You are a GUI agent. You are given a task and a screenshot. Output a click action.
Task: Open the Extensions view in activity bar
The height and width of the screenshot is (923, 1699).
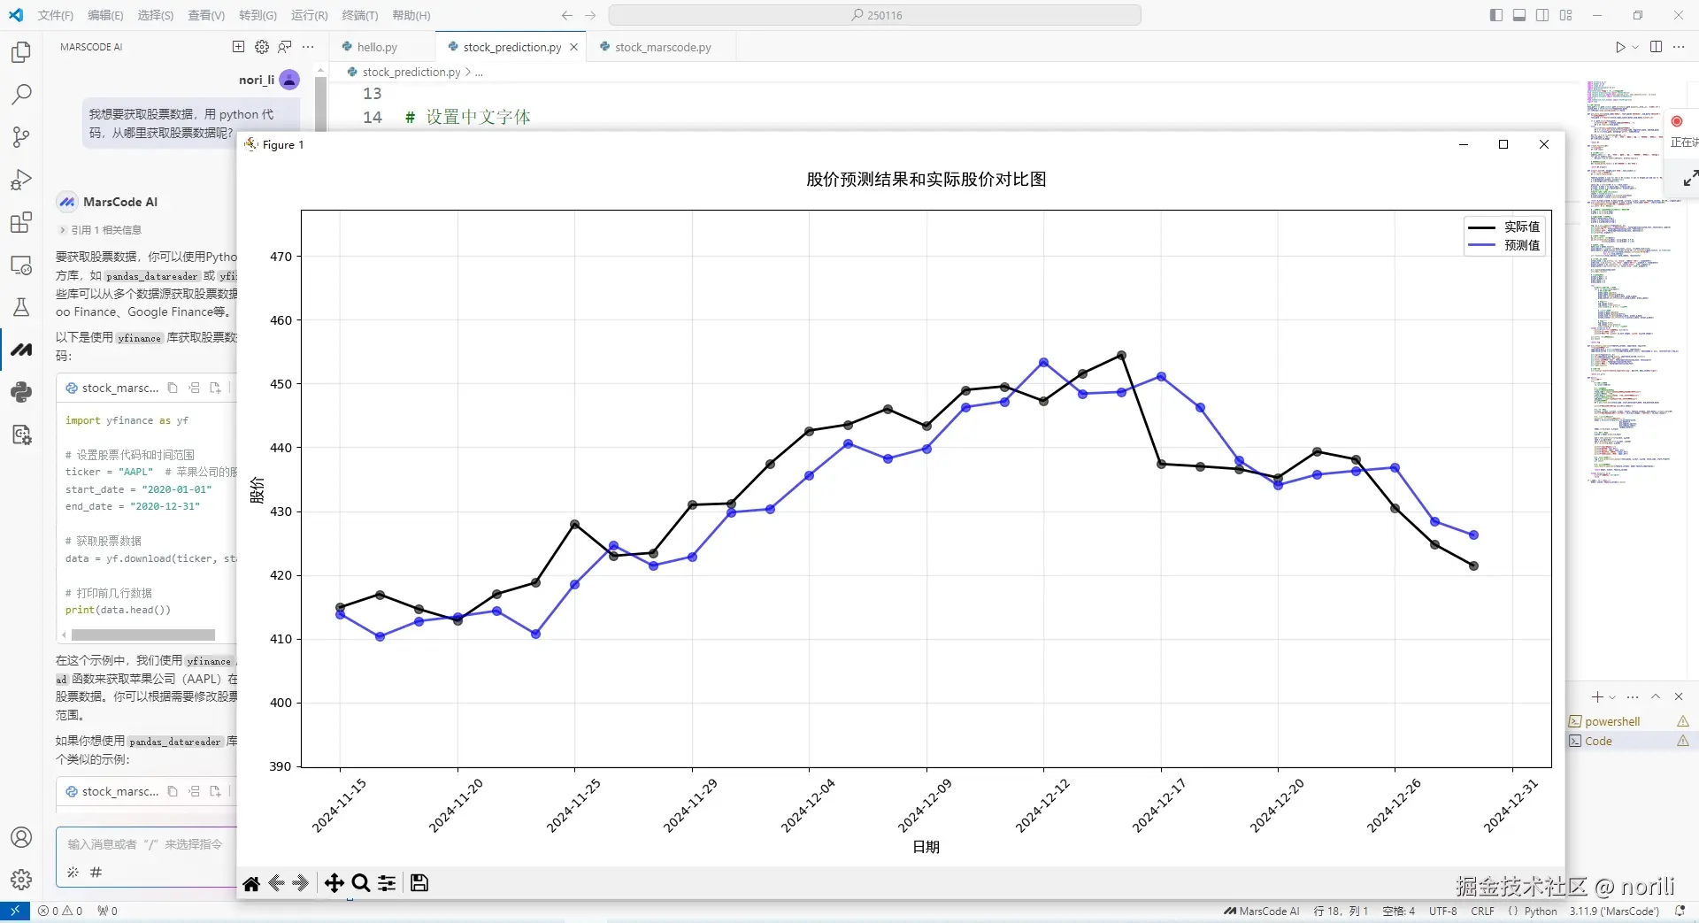pyautogui.click(x=21, y=222)
